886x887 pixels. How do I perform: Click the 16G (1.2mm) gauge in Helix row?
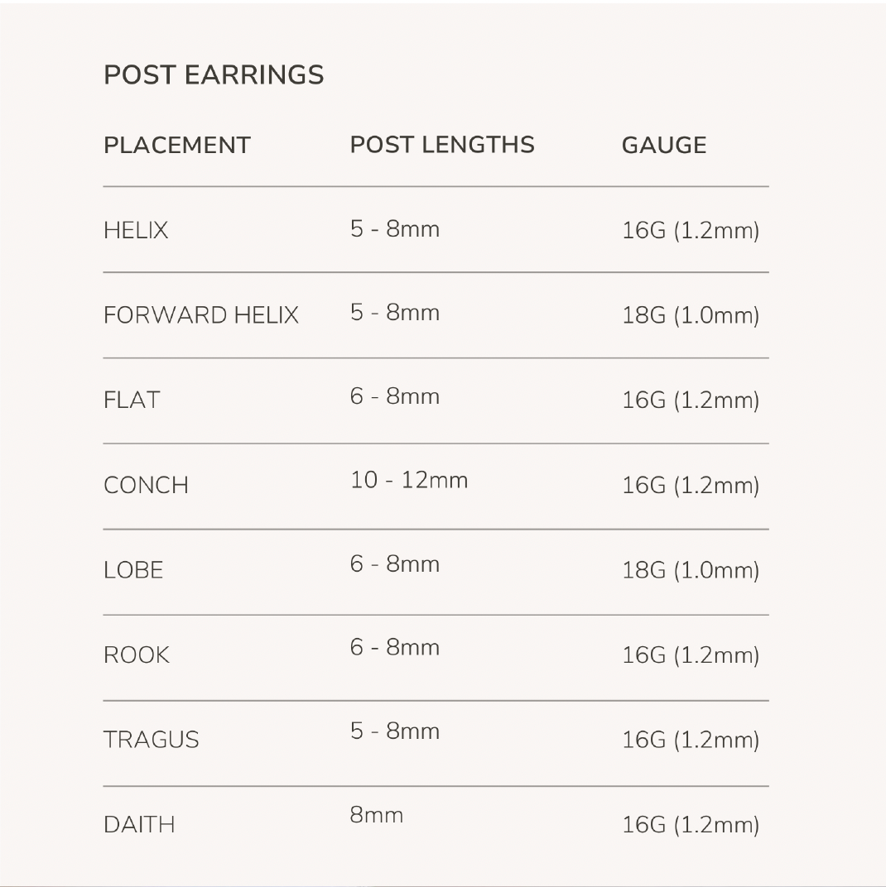(x=691, y=230)
